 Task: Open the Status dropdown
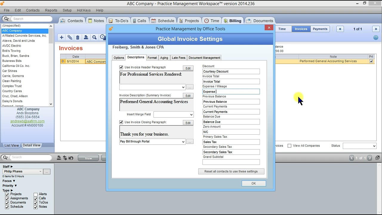tap(374, 146)
